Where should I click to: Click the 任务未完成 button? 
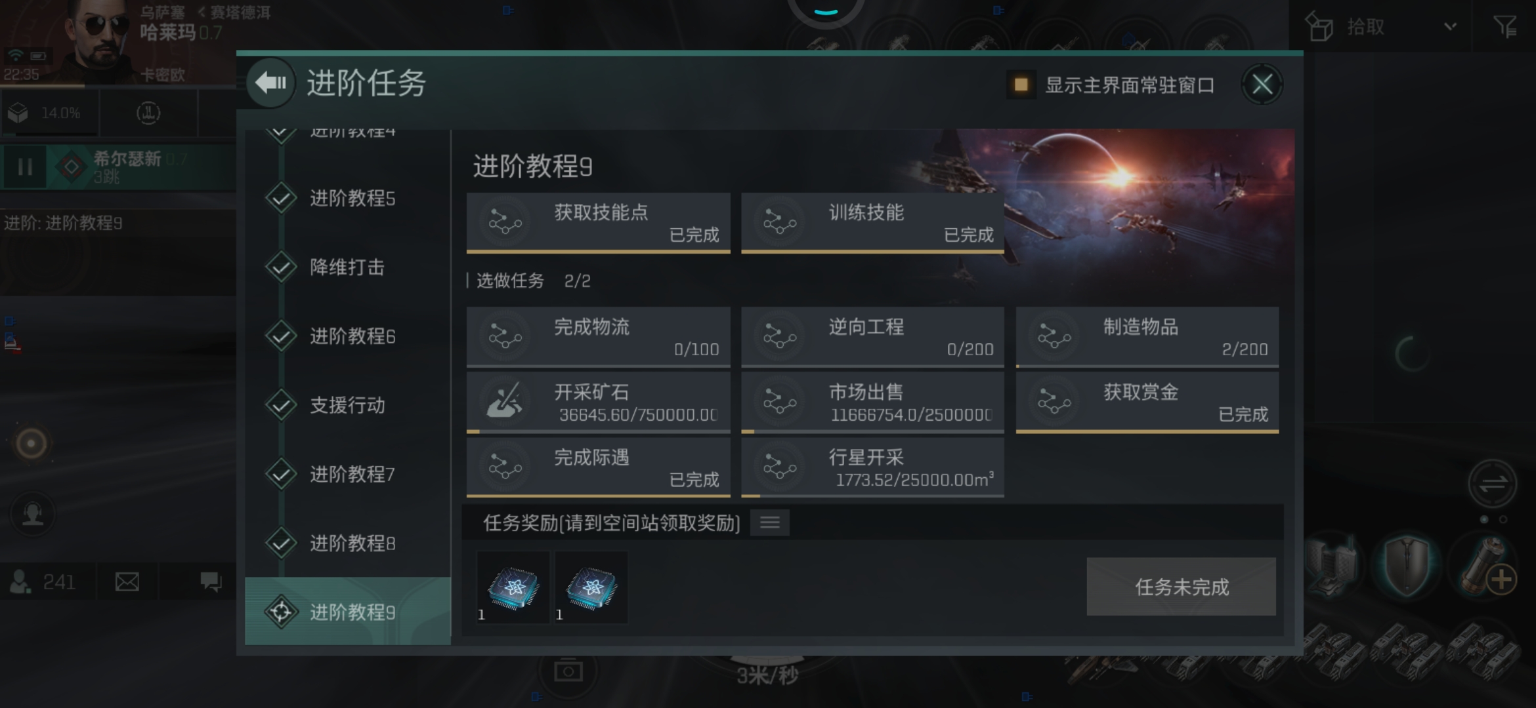click(1181, 587)
